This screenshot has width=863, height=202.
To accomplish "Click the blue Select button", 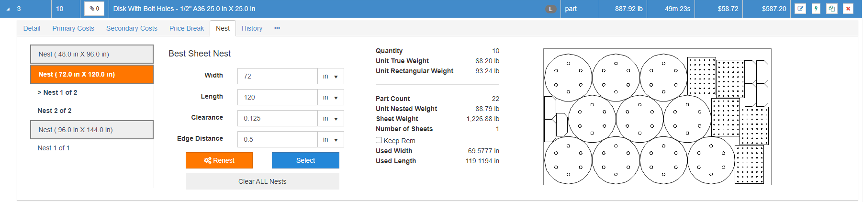I will 305,160.
